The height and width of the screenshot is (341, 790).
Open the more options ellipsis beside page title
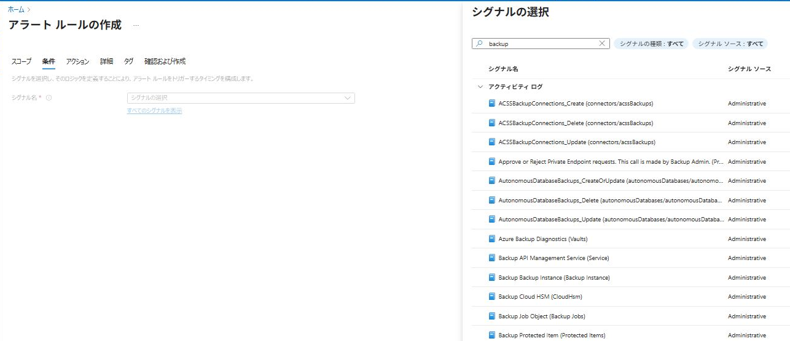click(x=136, y=25)
